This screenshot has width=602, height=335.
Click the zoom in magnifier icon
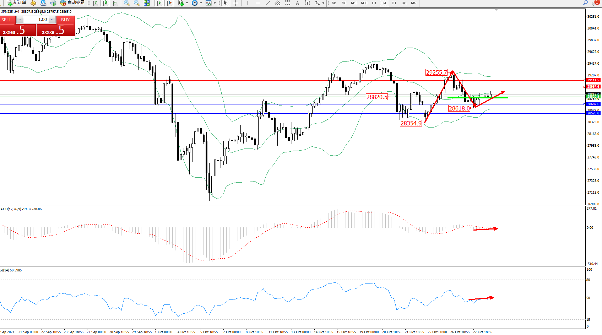click(x=126, y=3)
